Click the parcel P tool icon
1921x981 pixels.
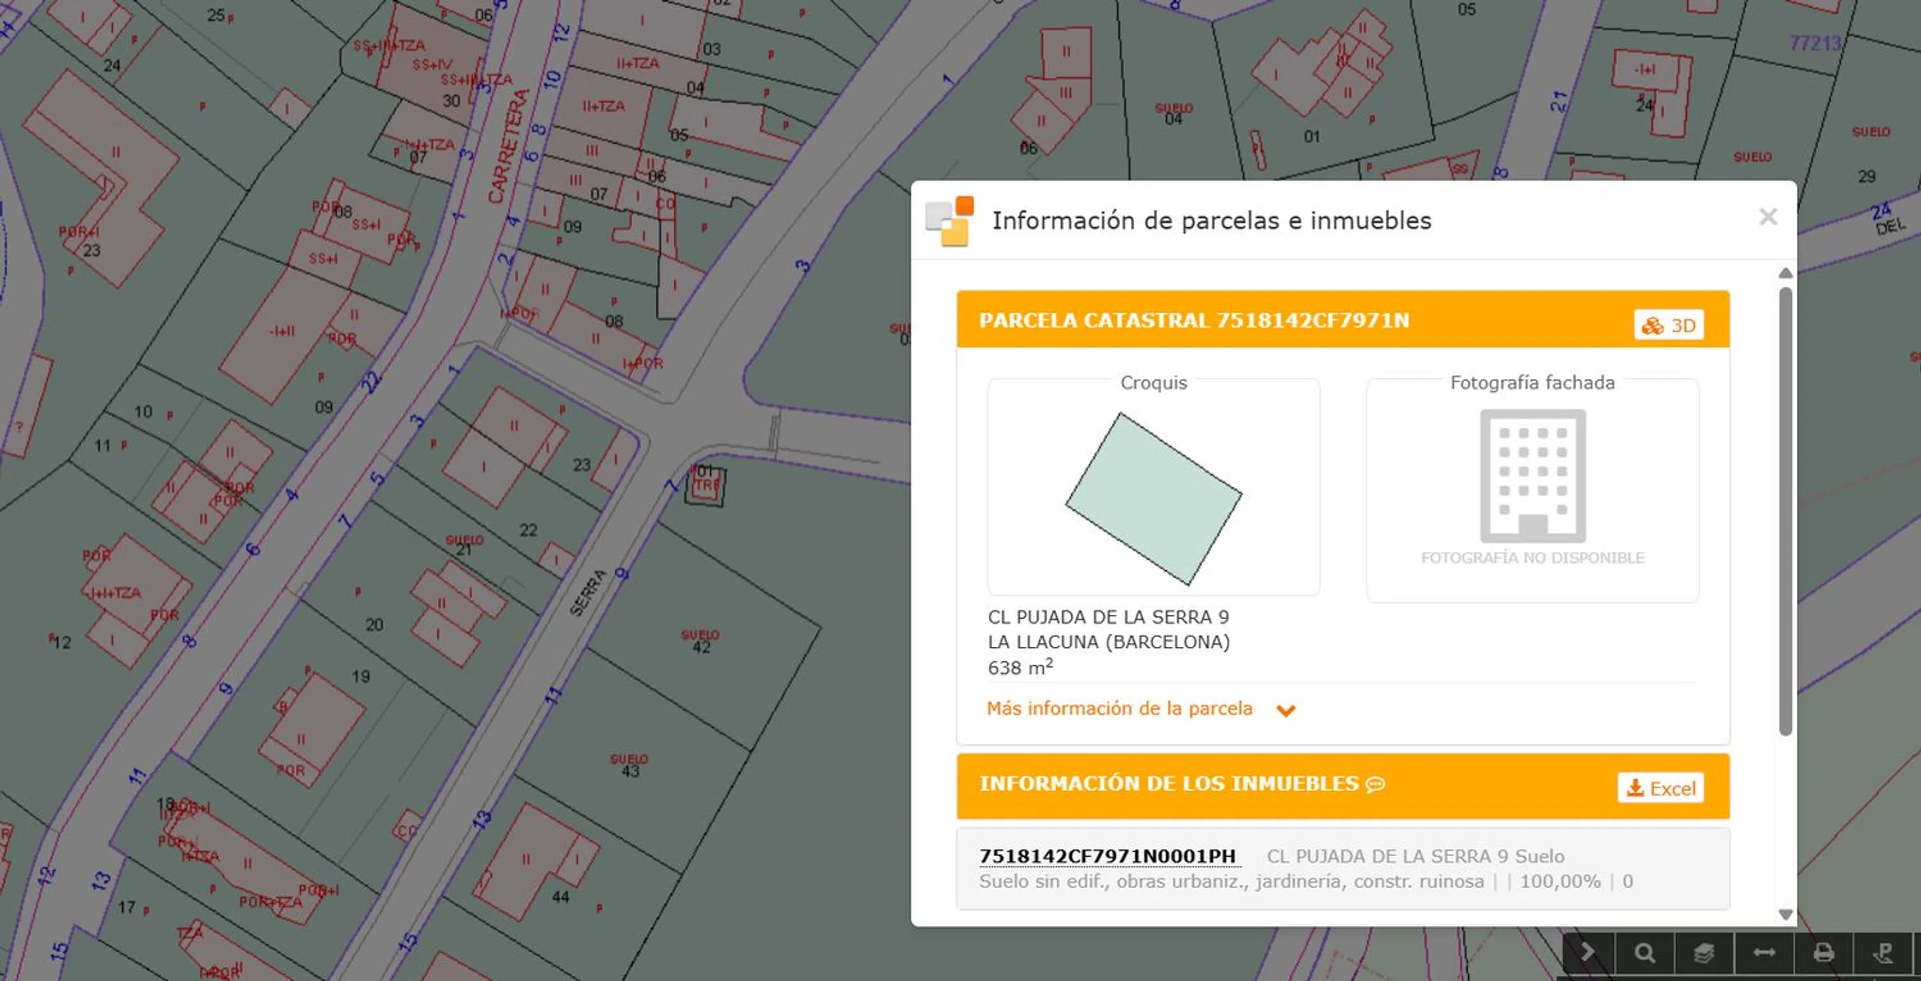pyautogui.click(x=1883, y=952)
